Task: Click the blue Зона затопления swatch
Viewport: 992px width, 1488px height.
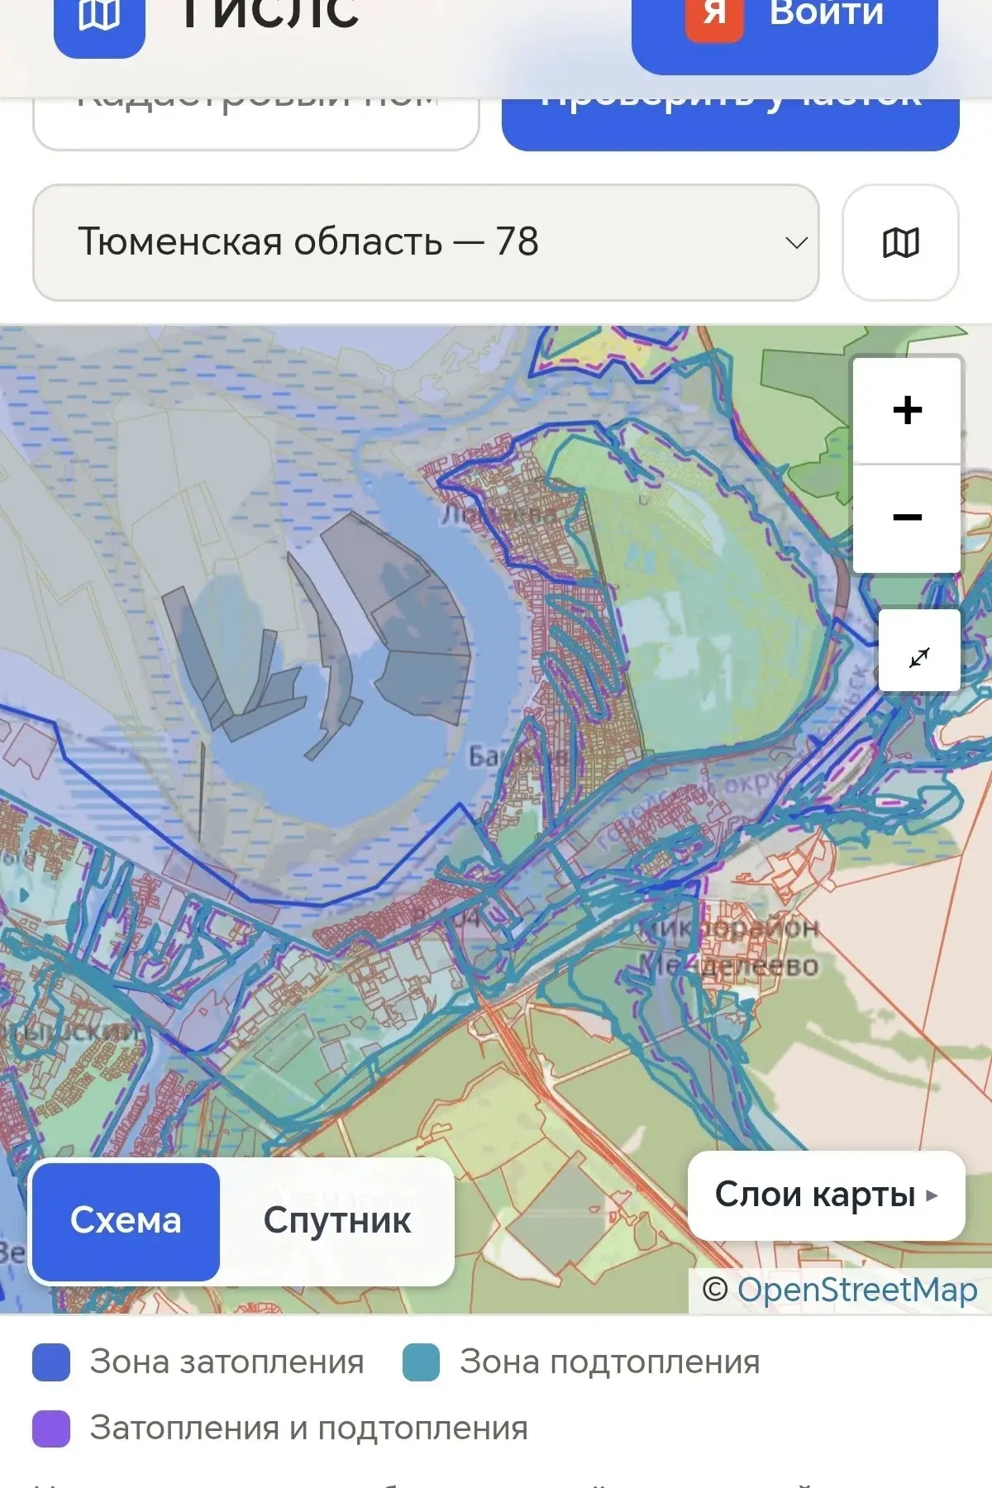Action: coord(51,1362)
